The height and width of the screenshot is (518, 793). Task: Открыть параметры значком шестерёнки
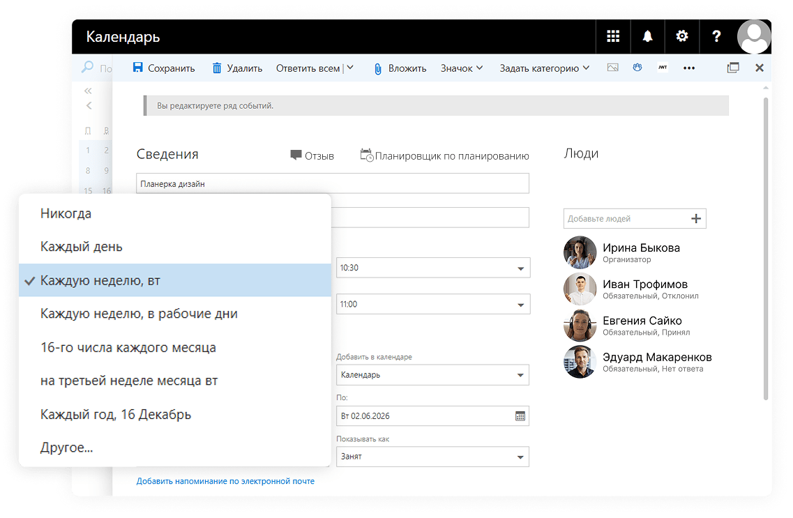click(681, 36)
